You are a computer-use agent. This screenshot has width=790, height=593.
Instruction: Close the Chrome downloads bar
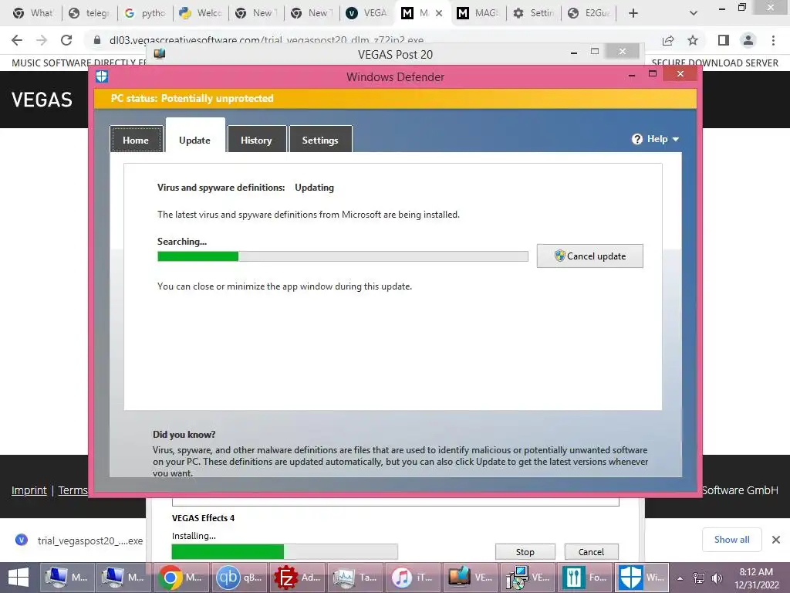776,540
